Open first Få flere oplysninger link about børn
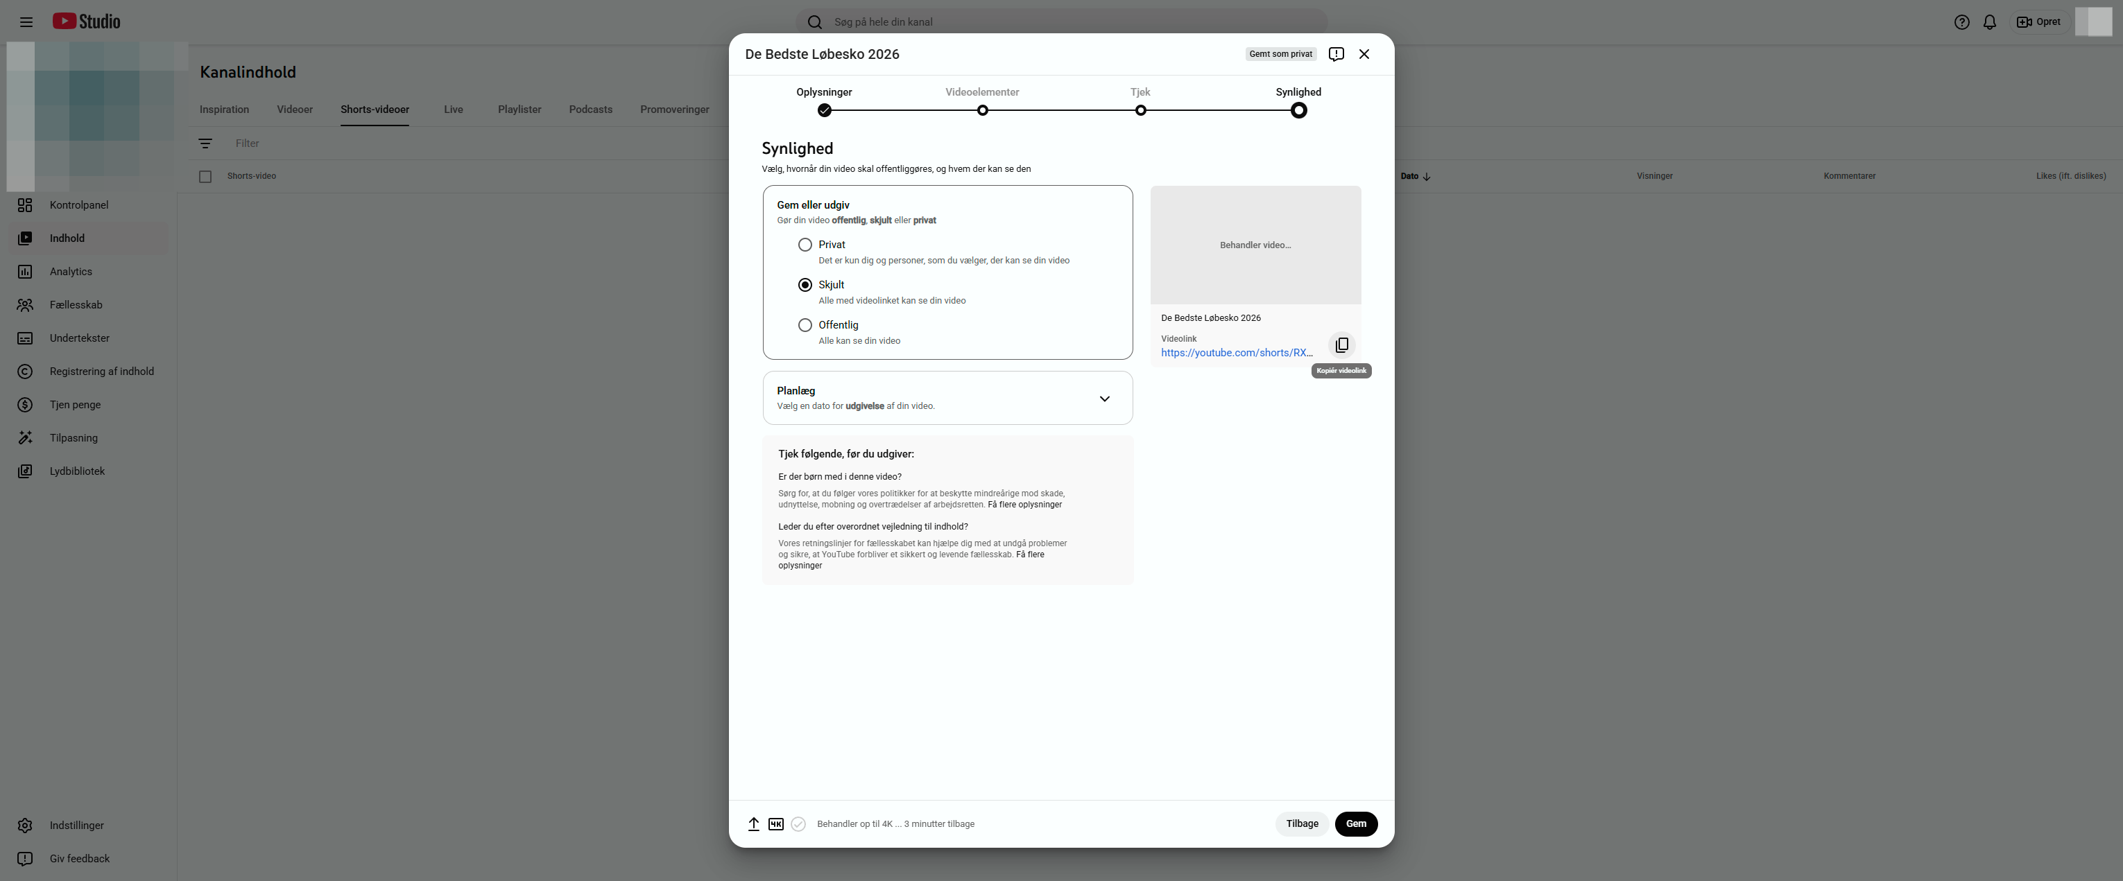Screen dimensions: 2123x881 tap(1024, 505)
